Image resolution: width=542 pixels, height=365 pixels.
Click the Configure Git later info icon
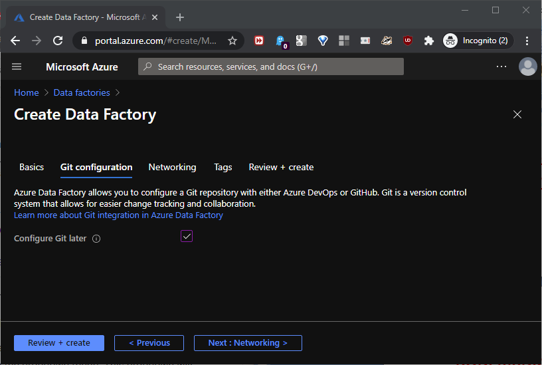(x=96, y=239)
